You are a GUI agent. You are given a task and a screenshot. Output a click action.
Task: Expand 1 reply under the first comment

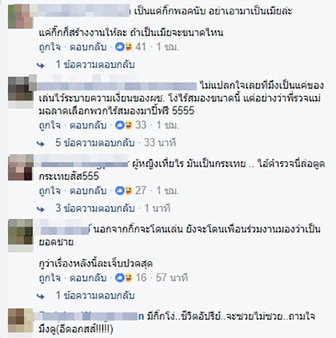(95, 64)
